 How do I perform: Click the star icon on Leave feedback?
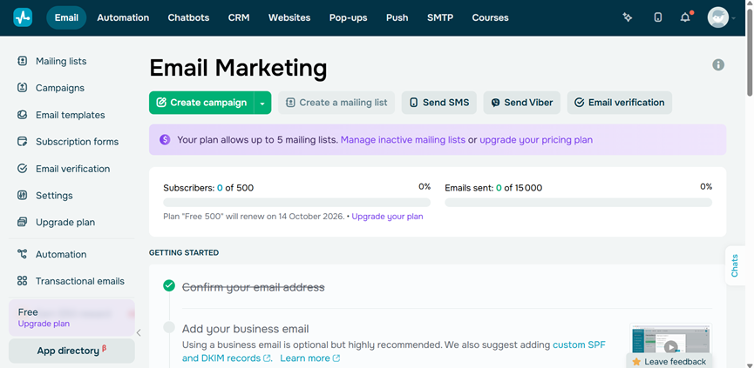[x=636, y=362]
